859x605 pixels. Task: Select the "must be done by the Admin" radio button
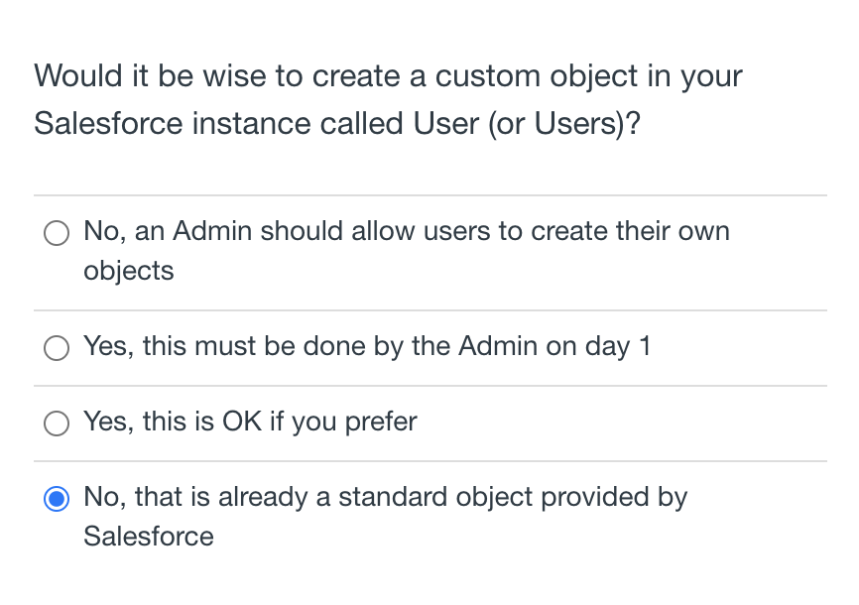coord(57,348)
